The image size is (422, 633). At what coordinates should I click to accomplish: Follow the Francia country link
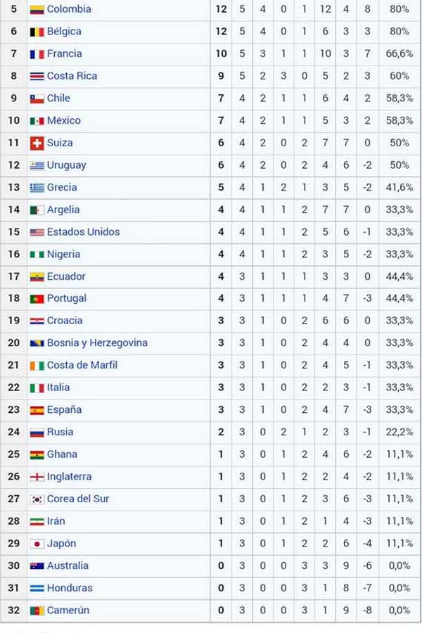pos(64,53)
